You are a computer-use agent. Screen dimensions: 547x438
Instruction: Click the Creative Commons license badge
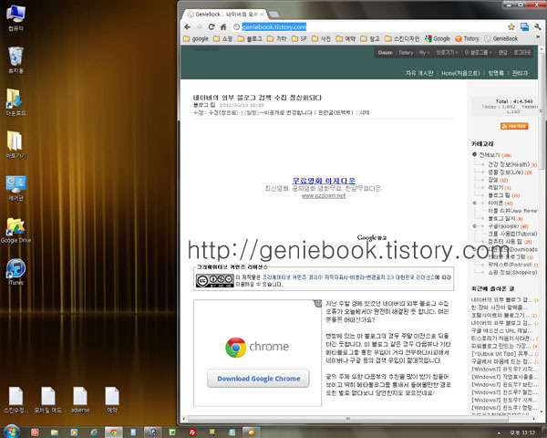(214, 281)
